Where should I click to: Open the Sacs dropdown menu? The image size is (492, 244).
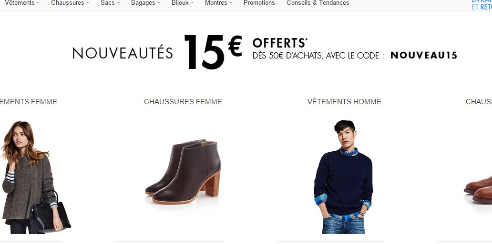110,3
